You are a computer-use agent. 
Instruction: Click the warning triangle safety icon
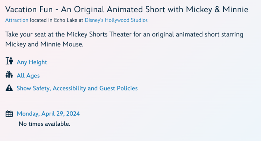click(9, 88)
